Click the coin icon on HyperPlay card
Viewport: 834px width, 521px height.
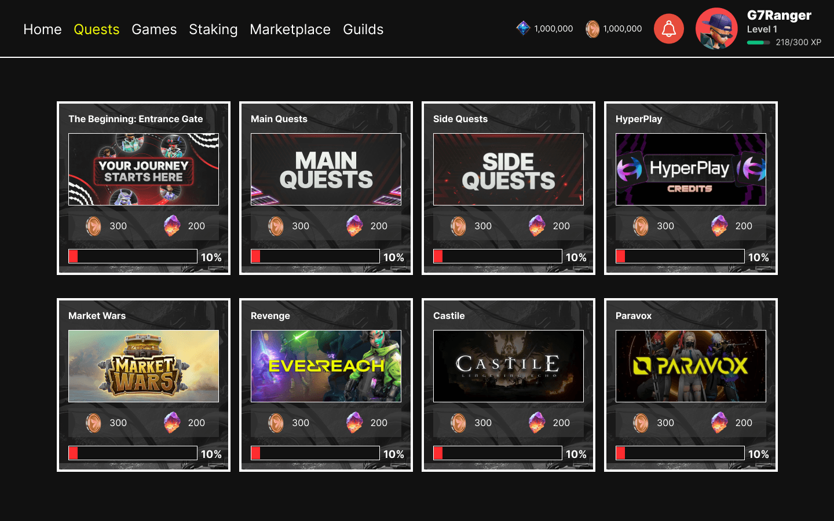641,226
